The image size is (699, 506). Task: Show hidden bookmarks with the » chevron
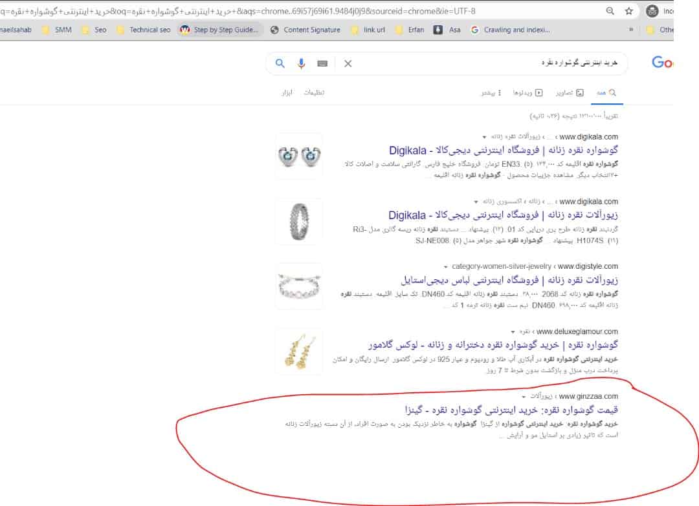[x=631, y=30]
